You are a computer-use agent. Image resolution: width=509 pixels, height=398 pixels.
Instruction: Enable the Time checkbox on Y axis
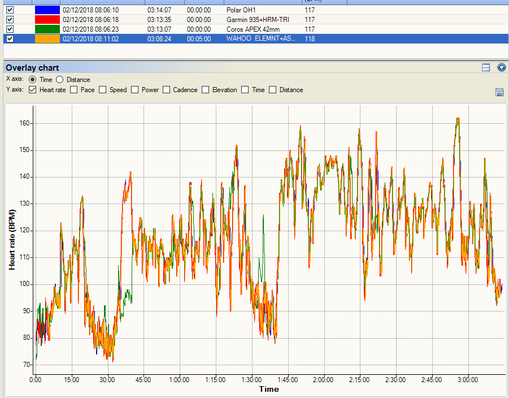pos(245,90)
